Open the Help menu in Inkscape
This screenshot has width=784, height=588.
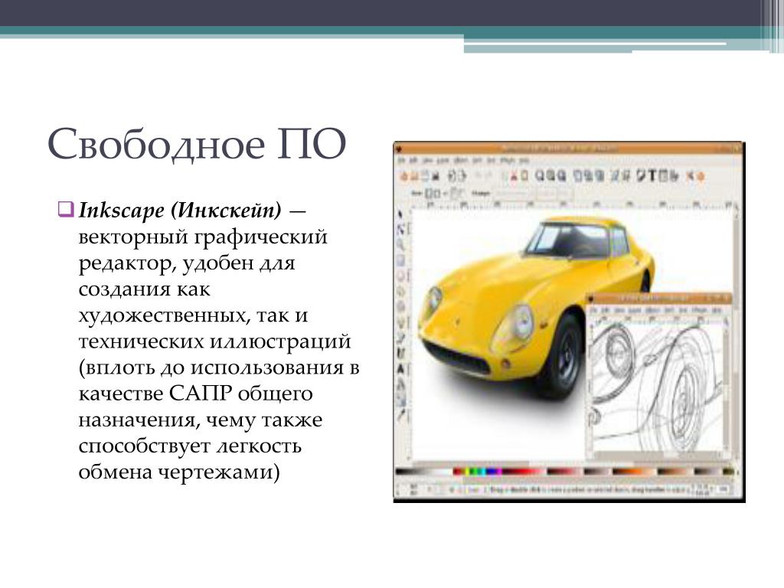click(524, 161)
